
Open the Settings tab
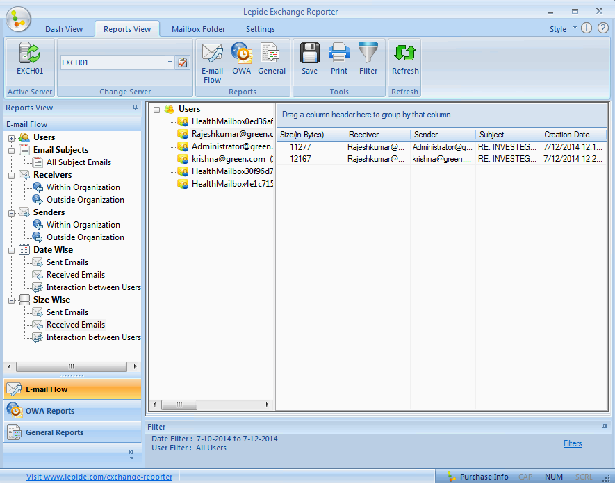261,29
